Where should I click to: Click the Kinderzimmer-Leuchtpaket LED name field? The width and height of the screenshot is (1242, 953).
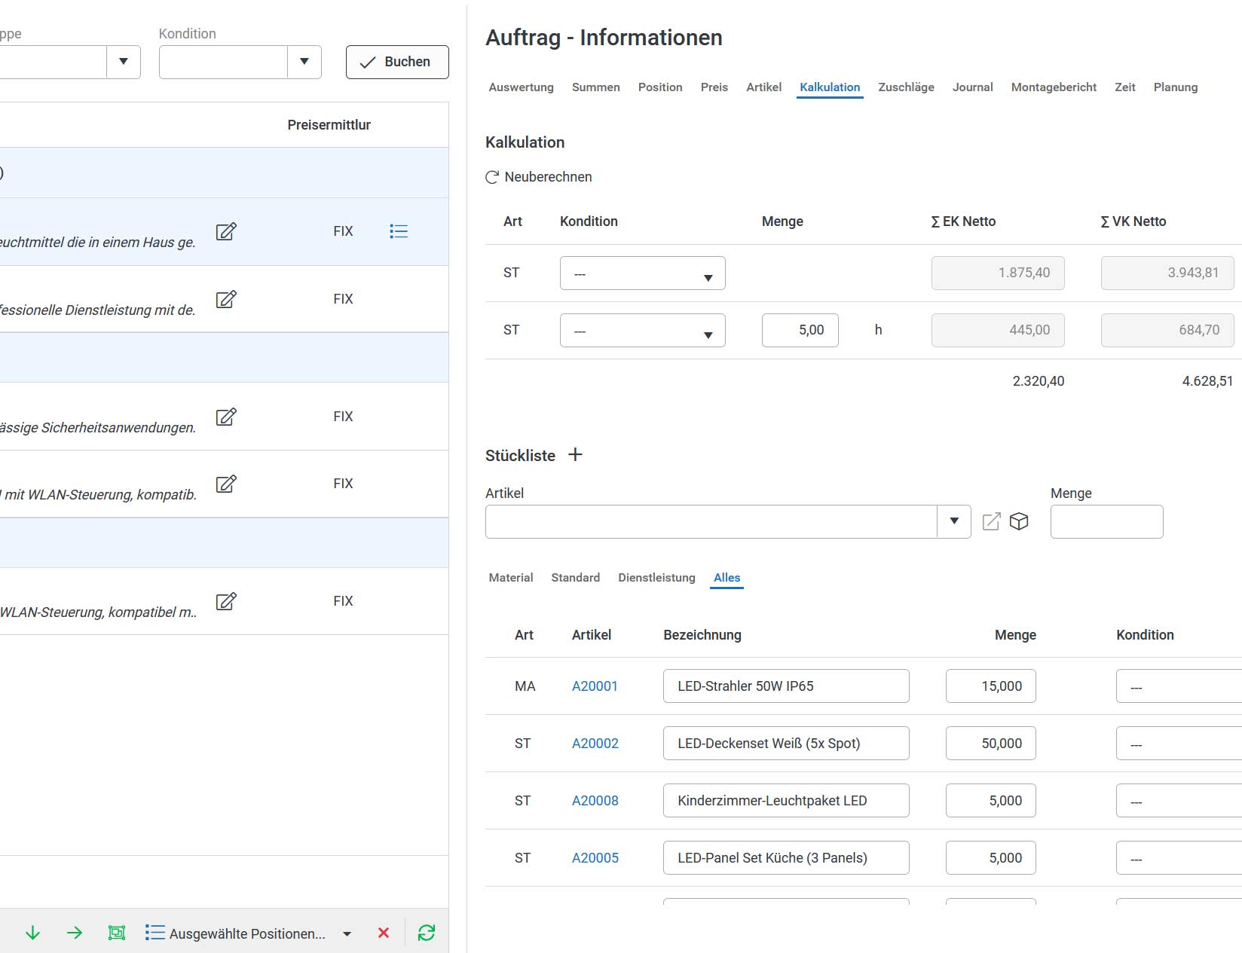tap(786, 801)
